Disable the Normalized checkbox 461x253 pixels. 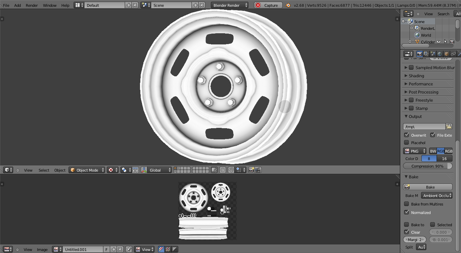[x=406, y=212]
